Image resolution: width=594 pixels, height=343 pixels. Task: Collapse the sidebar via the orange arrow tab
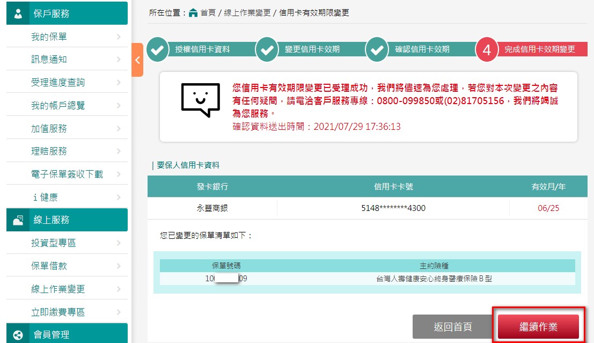click(136, 61)
